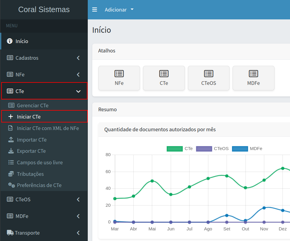The image size is (290, 241).
Task: Toggle the MDFe series in chart legend
Action: (240, 149)
